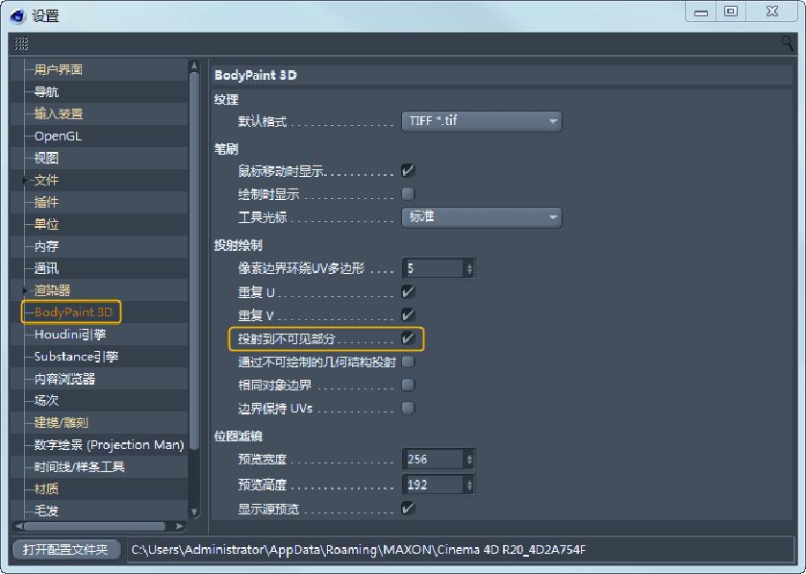This screenshot has height=574, width=806.
Task: Enable 边界保持 UVs checkbox
Action: pyautogui.click(x=408, y=408)
